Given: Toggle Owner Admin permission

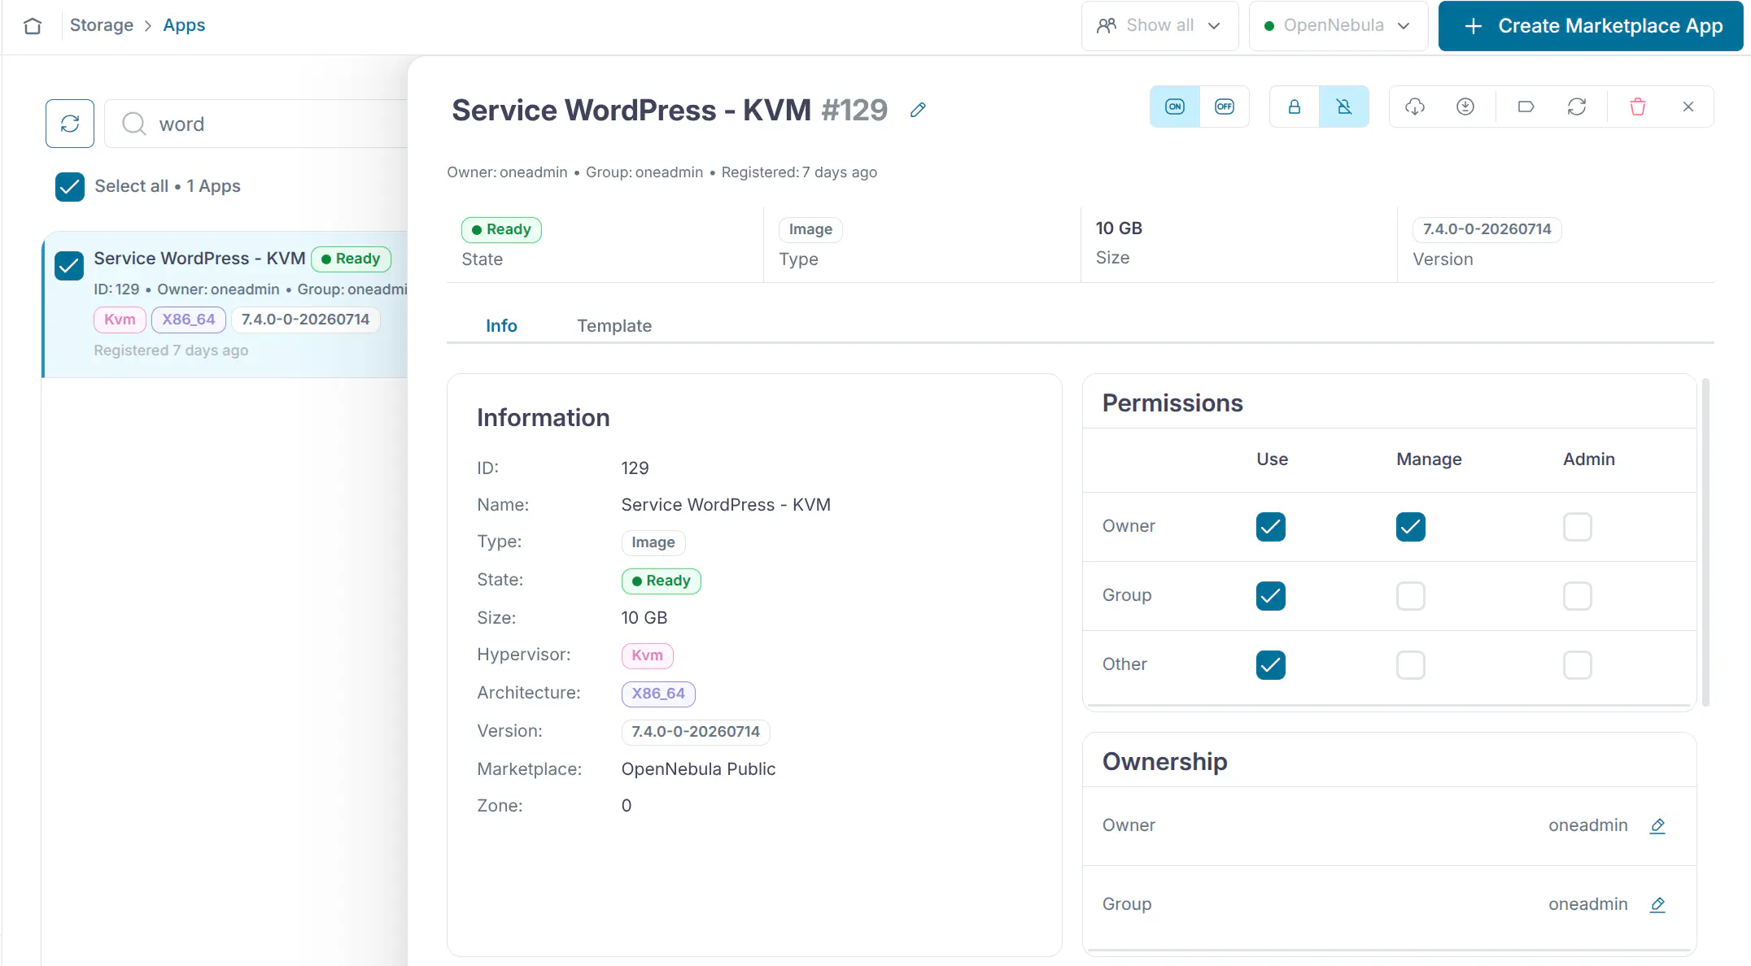Looking at the screenshot, I should pyautogui.click(x=1578, y=527).
